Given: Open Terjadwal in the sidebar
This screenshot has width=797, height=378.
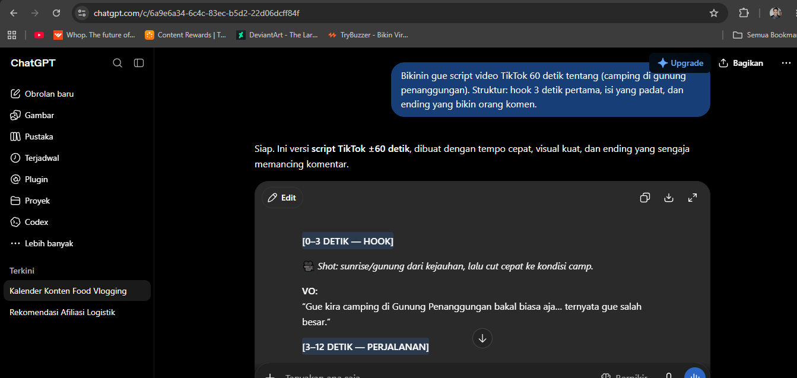Looking at the screenshot, I should coord(77,158).
